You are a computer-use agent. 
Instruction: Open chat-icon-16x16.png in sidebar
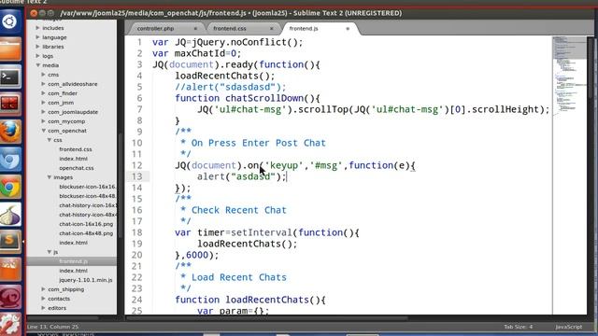(86, 224)
